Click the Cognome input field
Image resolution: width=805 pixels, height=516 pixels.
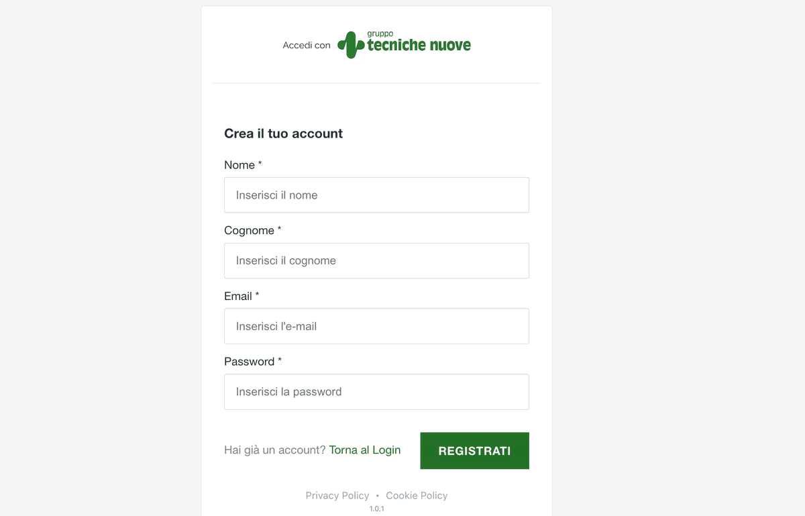click(376, 260)
